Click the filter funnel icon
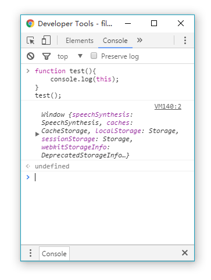Screen dimensions: 211x280 [x=47, y=56]
